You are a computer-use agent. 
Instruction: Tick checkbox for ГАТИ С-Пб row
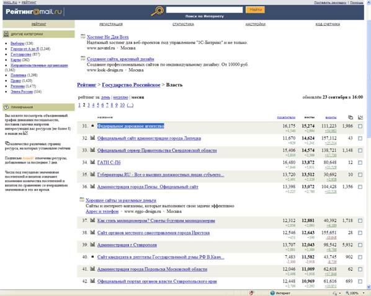360,162
